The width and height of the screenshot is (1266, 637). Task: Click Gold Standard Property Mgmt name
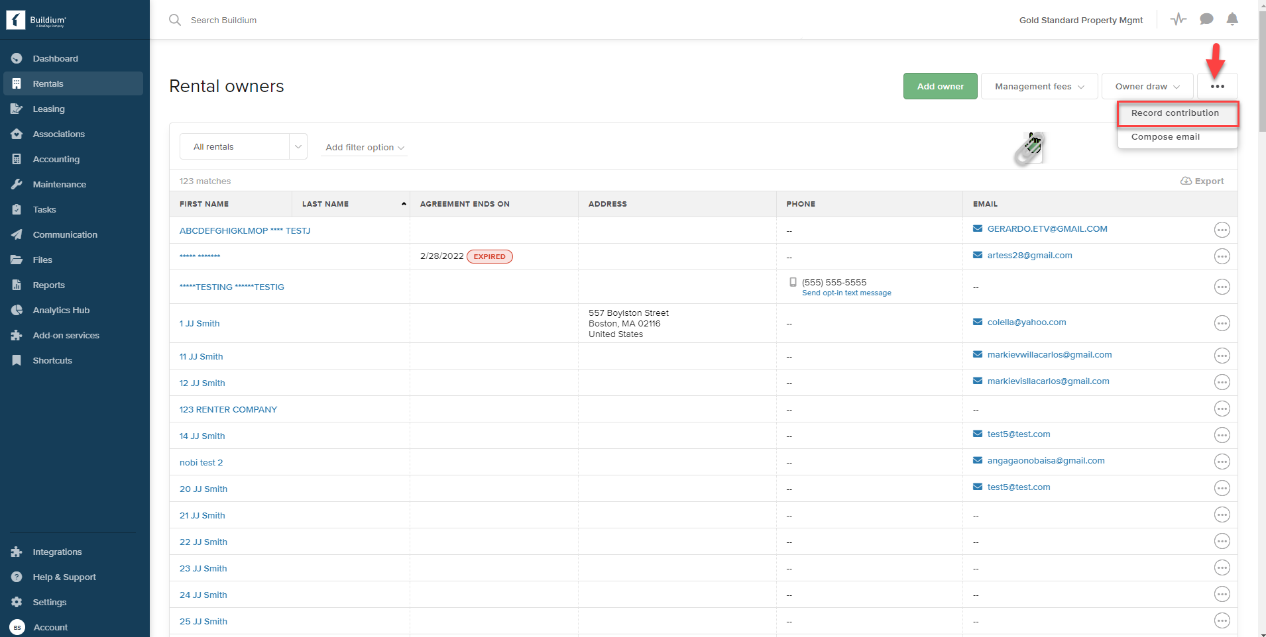(x=1080, y=20)
